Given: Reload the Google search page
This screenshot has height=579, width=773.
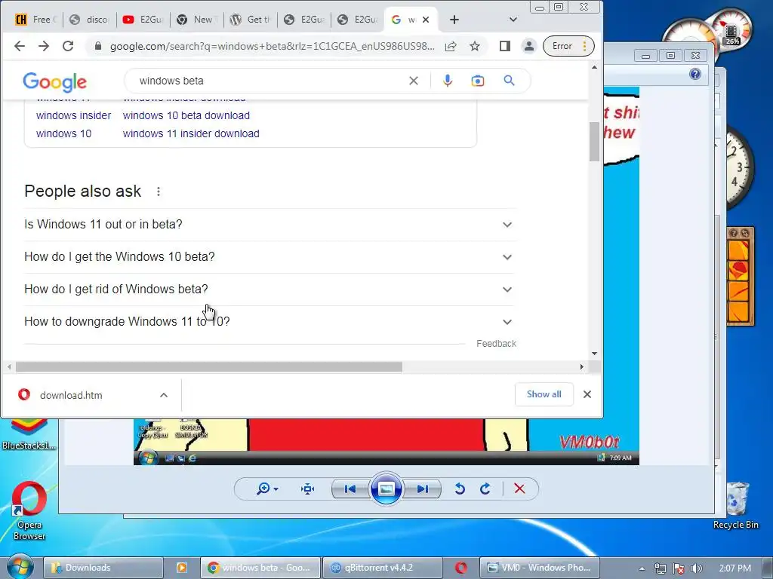Looking at the screenshot, I should (68, 46).
